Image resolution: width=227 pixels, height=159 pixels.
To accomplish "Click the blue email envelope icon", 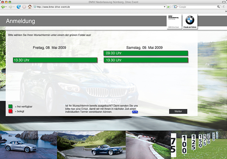I will [135, 112].
